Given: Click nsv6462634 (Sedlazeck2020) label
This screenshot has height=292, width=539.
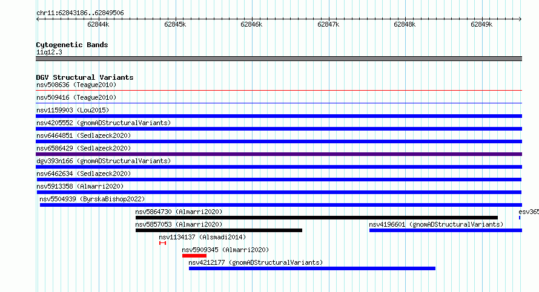Looking at the screenshot, I should point(84,174).
